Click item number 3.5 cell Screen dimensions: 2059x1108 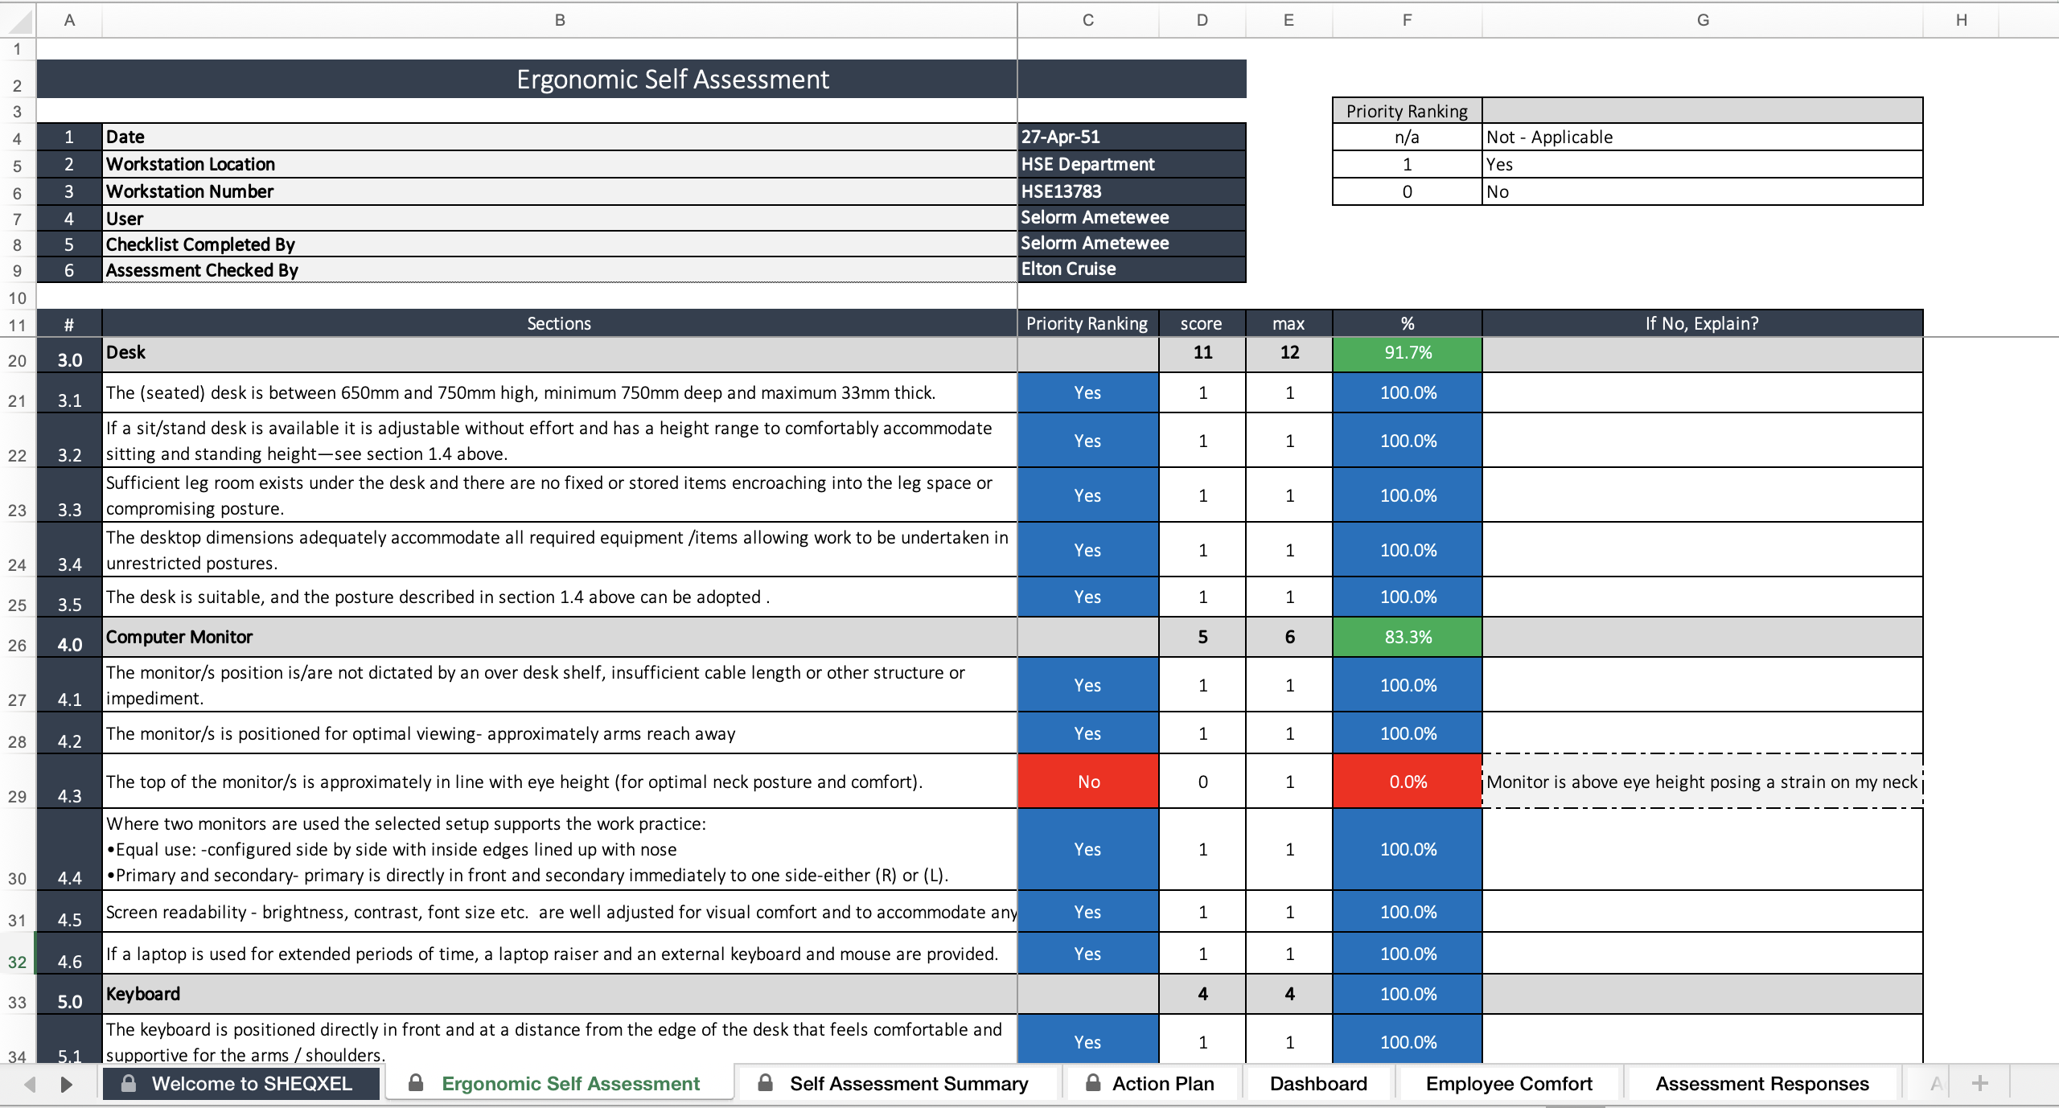pos(69,597)
